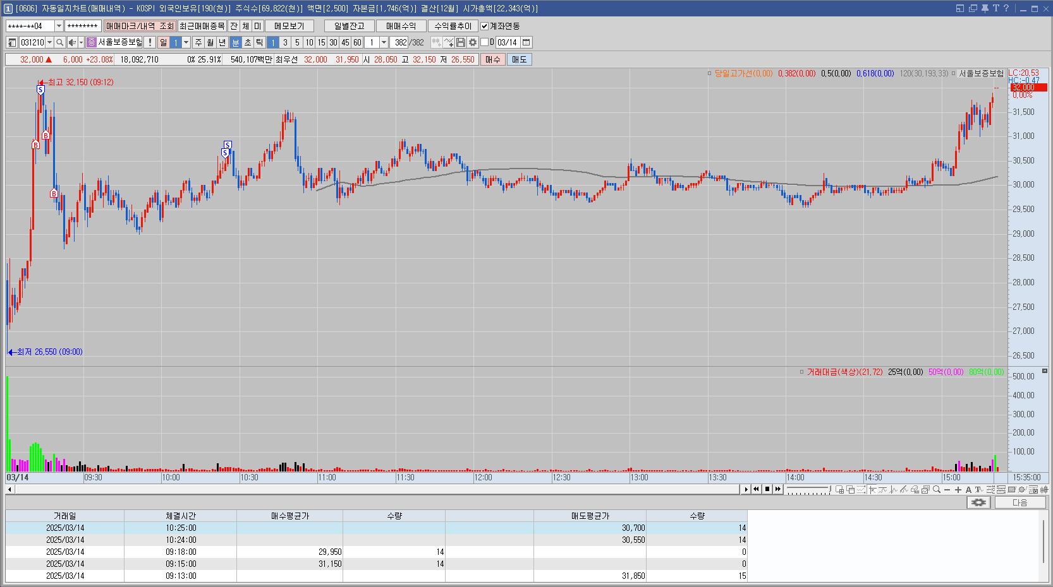The width and height of the screenshot is (1053, 587).
Task: Select the 10-minute interval button
Action: [309, 42]
